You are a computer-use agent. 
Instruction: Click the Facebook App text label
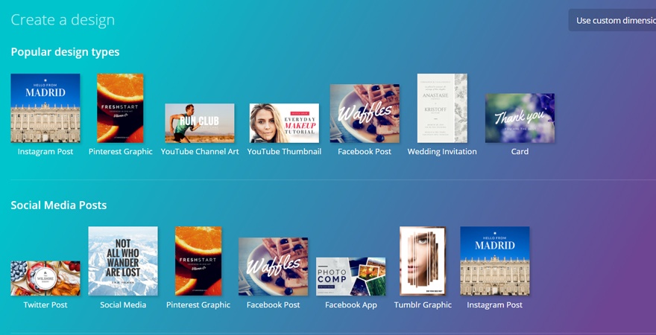click(x=350, y=305)
